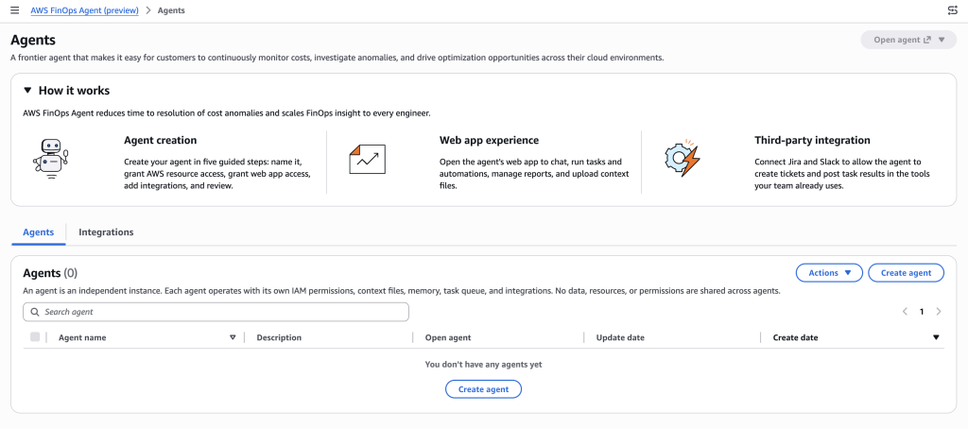Switch to the Integrations tab
Screen dimensions: 968x429
point(106,232)
